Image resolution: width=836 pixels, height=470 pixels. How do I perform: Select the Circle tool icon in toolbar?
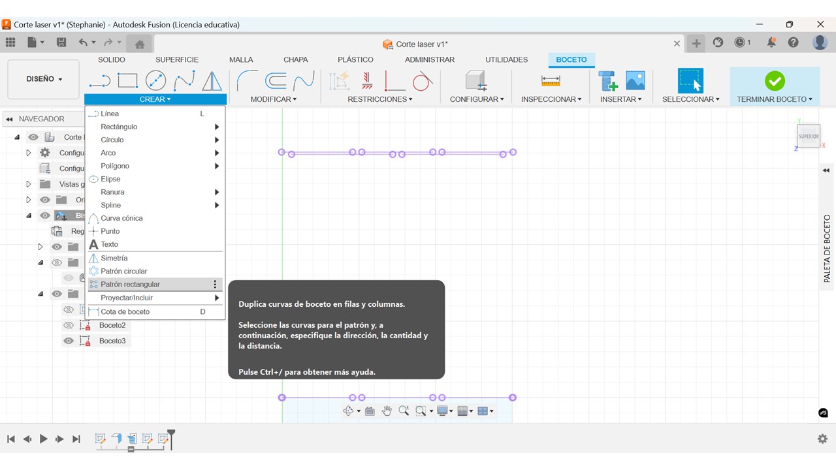pyautogui.click(x=155, y=81)
